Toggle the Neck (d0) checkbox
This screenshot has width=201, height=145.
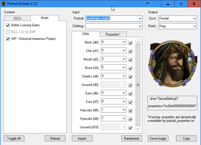(x=131, y=43)
